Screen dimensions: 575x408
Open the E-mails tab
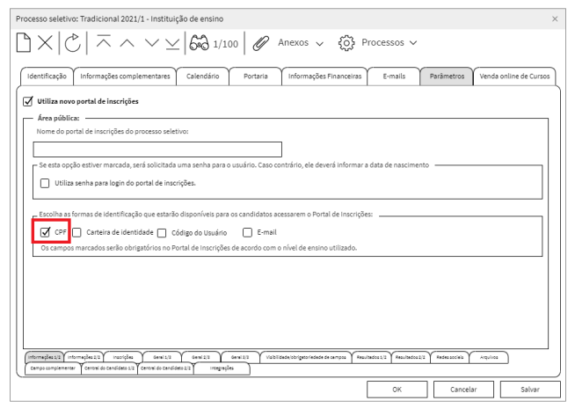tap(394, 76)
